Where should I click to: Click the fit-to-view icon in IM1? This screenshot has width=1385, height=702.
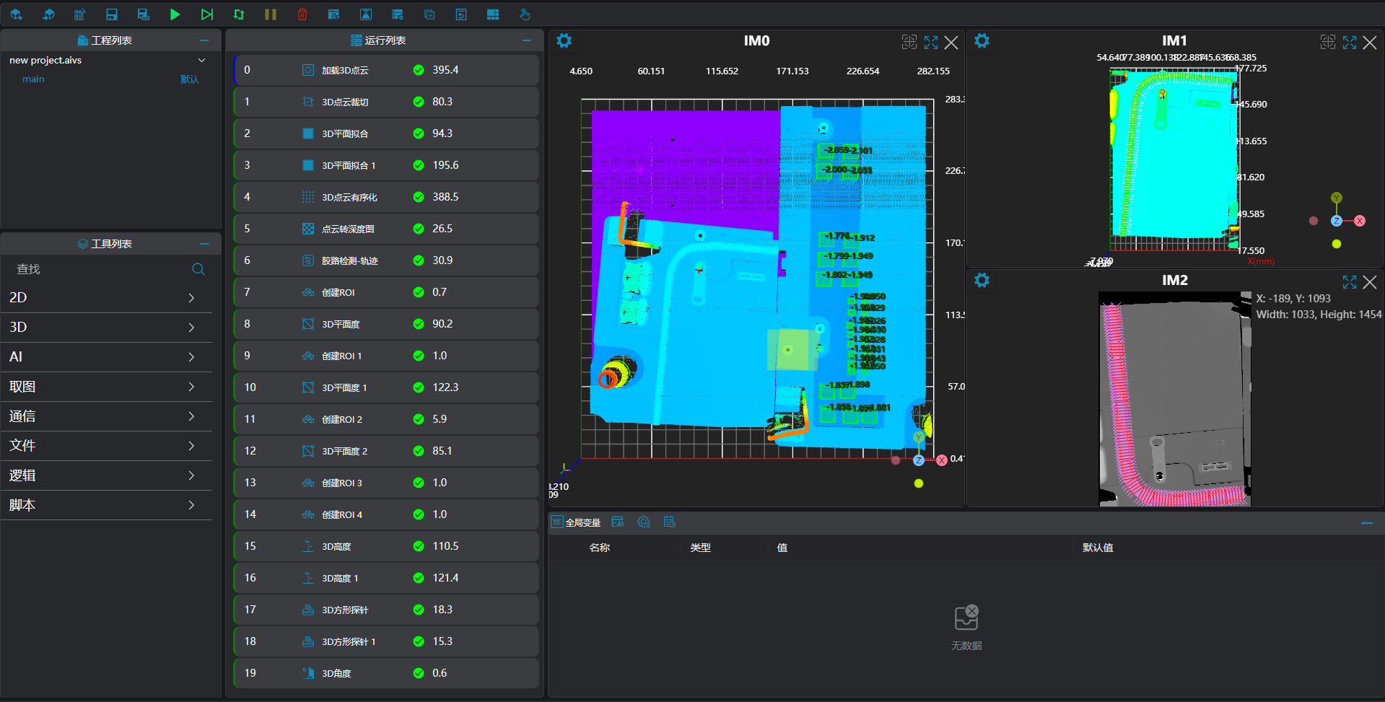pos(1328,43)
